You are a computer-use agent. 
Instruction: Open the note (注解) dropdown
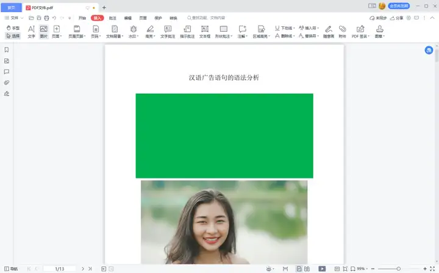click(x=242, y=32)
